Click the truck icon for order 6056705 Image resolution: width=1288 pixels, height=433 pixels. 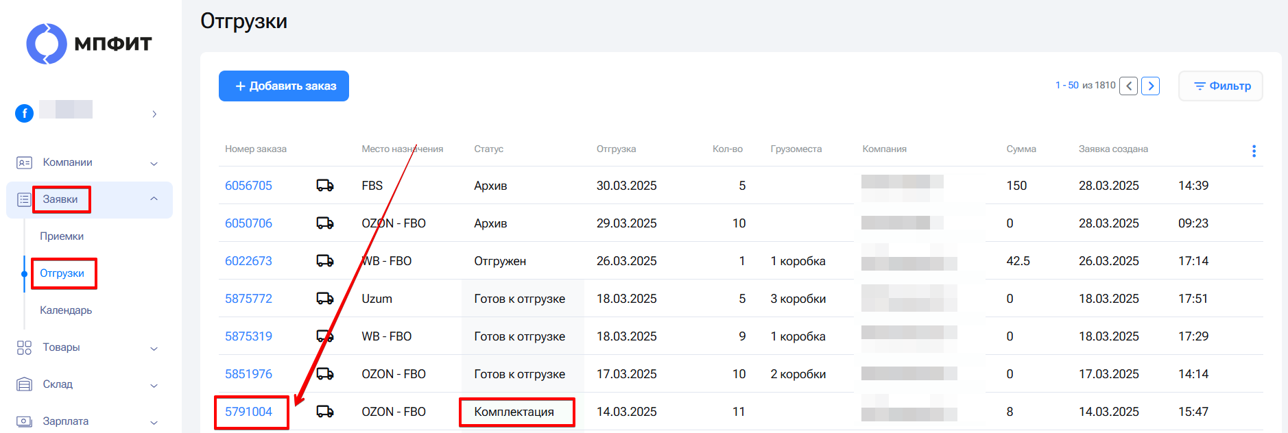coord(325,186)
